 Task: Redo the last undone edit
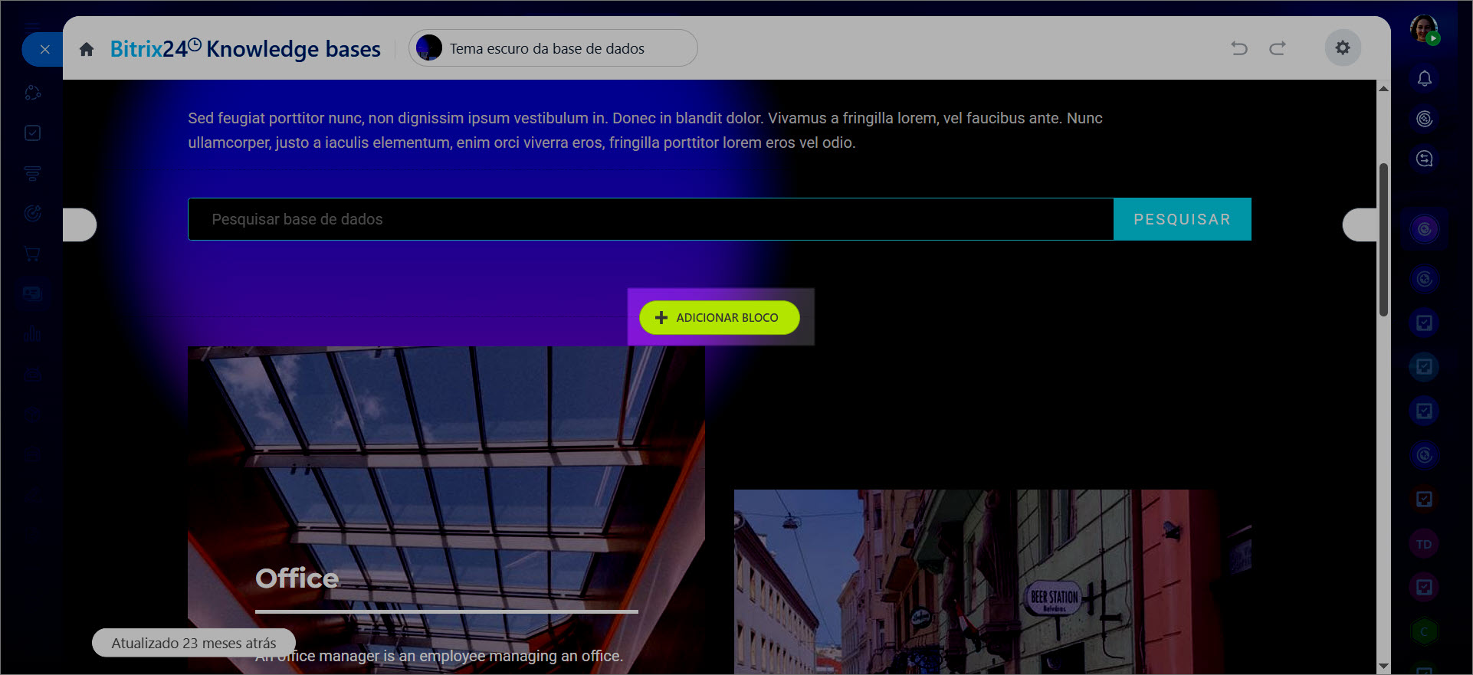pos(1277,48)
